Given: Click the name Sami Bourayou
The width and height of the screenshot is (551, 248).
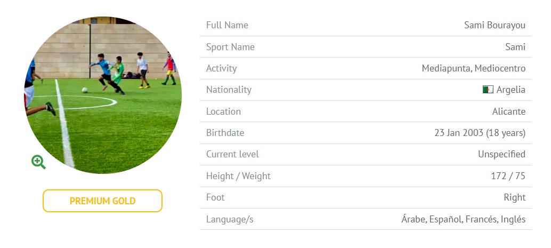Looking at the screenshot, I should point(495,25).
